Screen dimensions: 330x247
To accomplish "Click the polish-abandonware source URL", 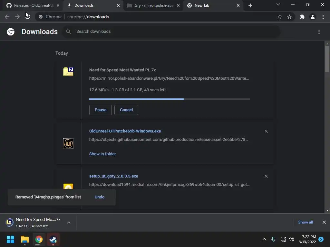I will pos(169,78).
